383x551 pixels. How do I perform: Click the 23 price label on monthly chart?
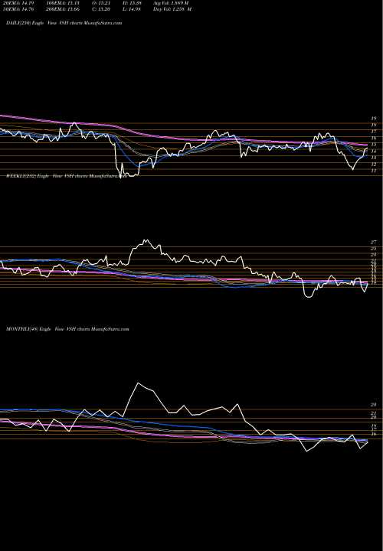pyautogui.click(x=374, y=405)
